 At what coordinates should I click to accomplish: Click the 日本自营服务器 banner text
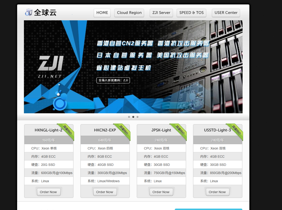(x=124, y=55)
